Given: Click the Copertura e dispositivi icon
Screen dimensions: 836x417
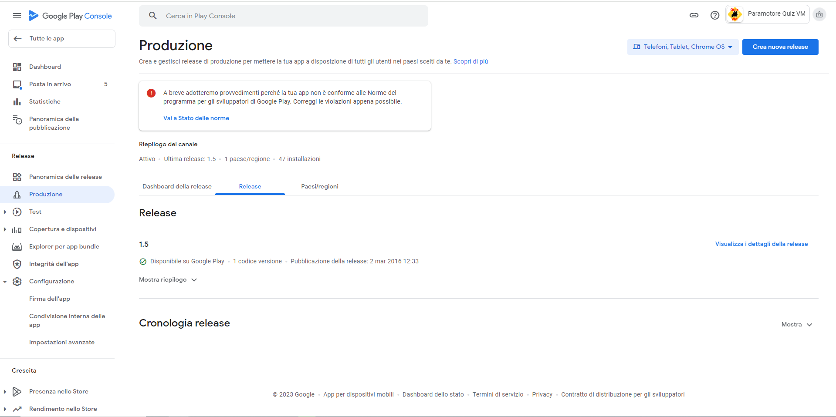Looking at the screenshot, I should pyautogui.click(x=17, y=229).
